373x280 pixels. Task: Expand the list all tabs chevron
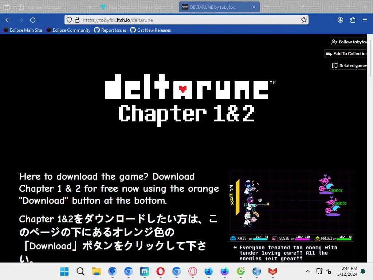point(302,7)
